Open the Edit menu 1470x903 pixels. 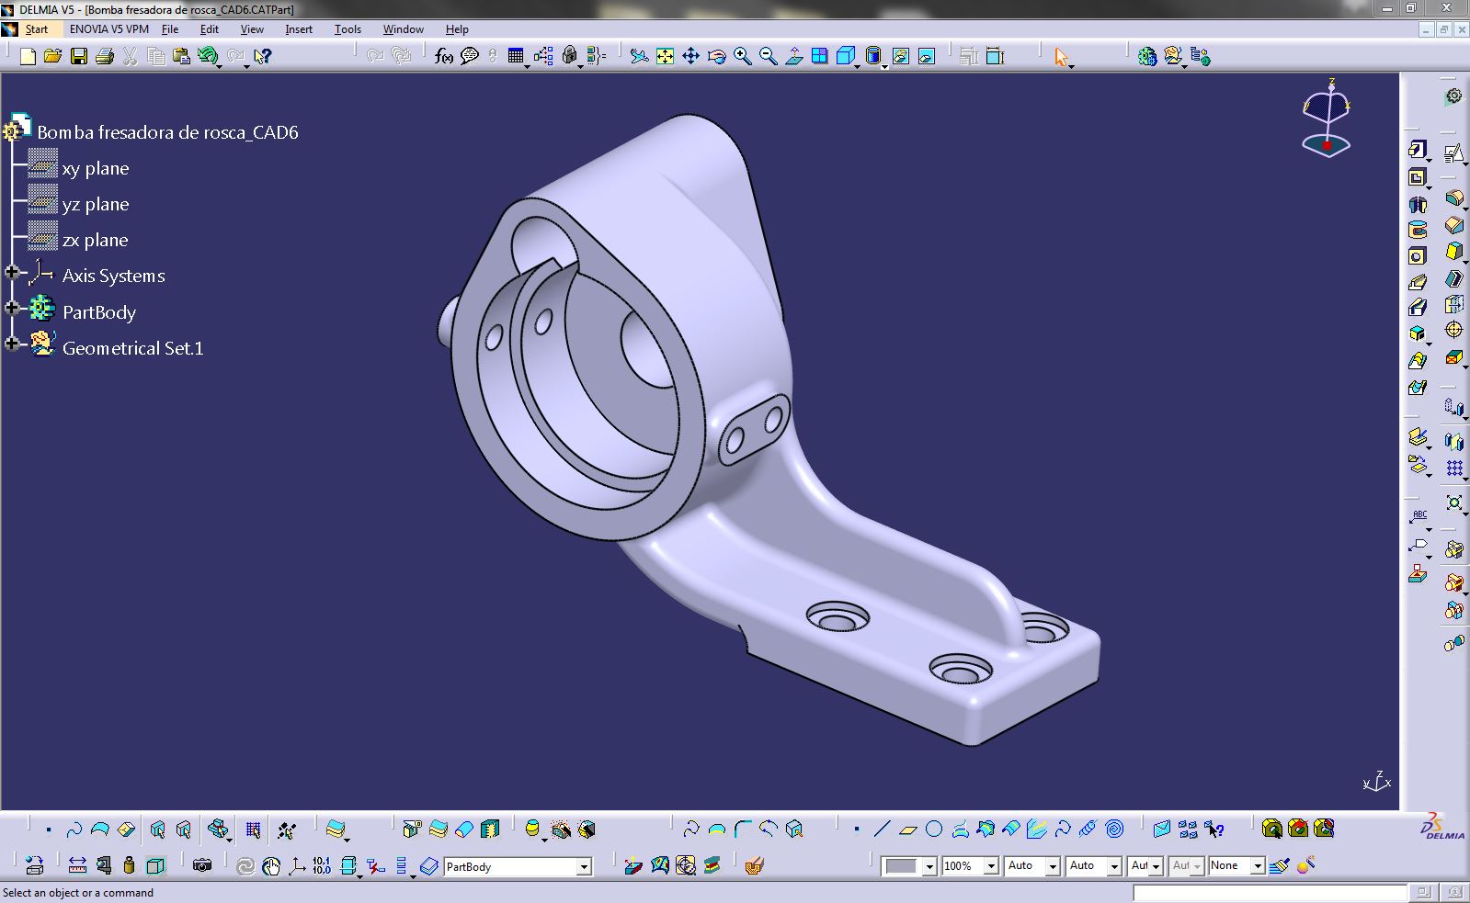[210, 29]
